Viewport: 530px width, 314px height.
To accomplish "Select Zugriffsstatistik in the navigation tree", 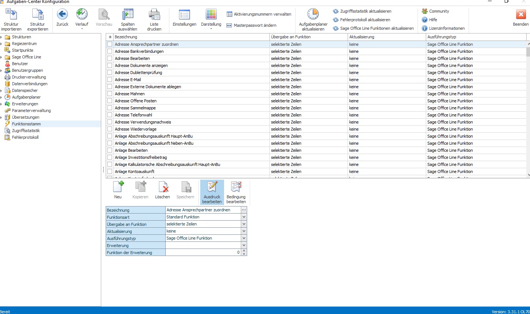I will coord(26,131).
